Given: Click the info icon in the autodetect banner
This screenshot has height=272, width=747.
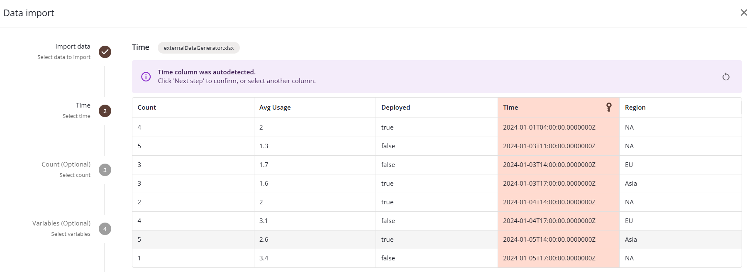Looking at the screenshot, I should [x=146, y=77].
